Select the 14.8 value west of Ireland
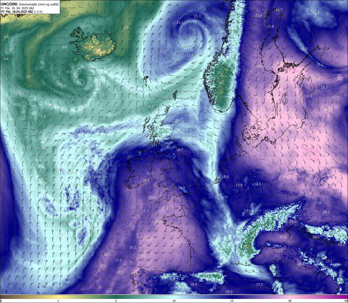 (97, 177)
